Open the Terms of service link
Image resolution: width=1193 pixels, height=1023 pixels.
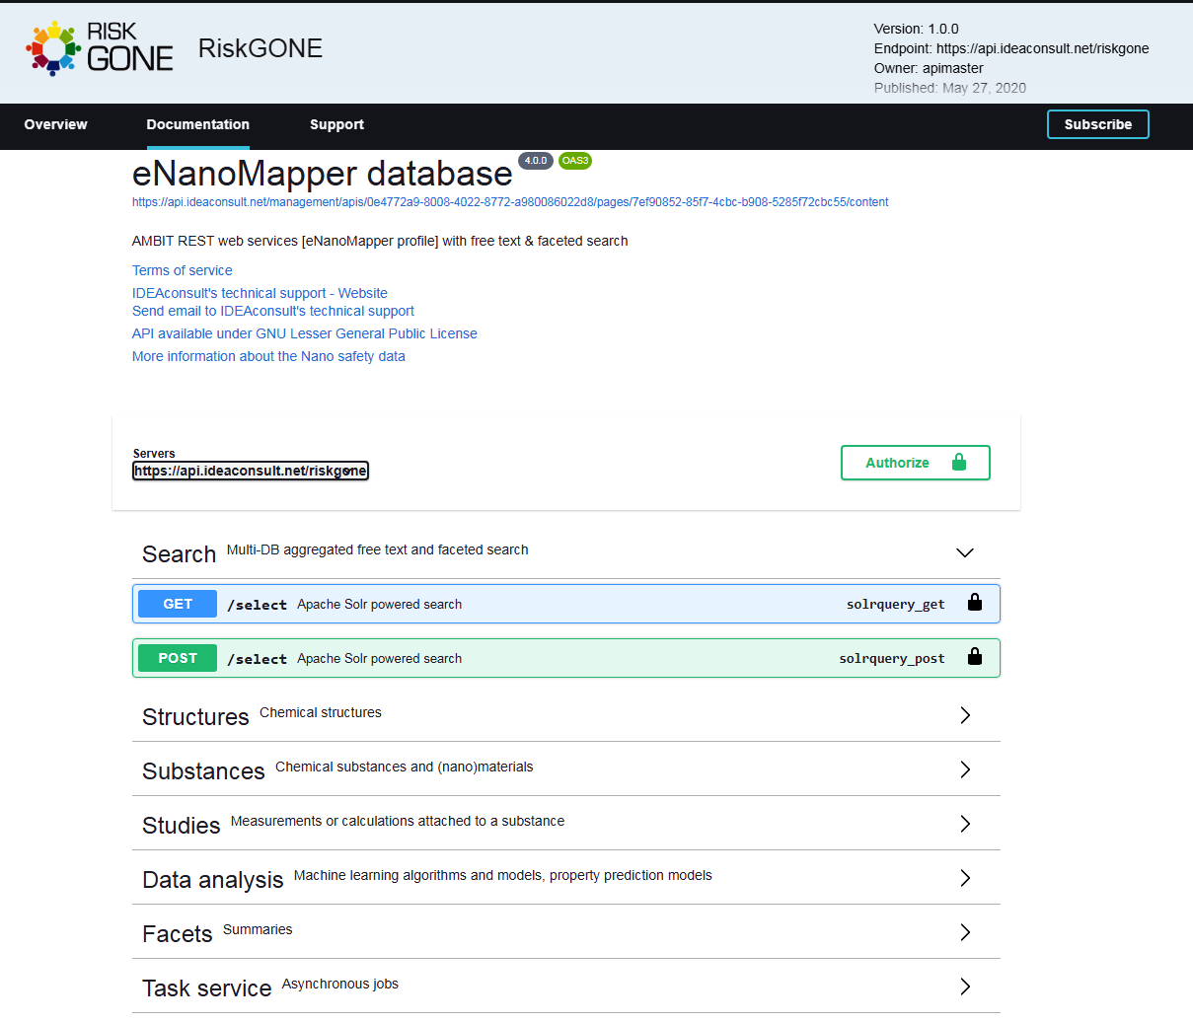(183, 270)
